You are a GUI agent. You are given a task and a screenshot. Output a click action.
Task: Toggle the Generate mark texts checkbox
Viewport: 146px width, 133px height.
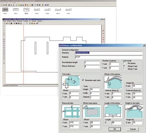pos(83,80)
